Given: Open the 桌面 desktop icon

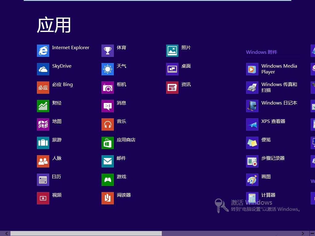Looking at the screenshot, I should tap(172, 69).
